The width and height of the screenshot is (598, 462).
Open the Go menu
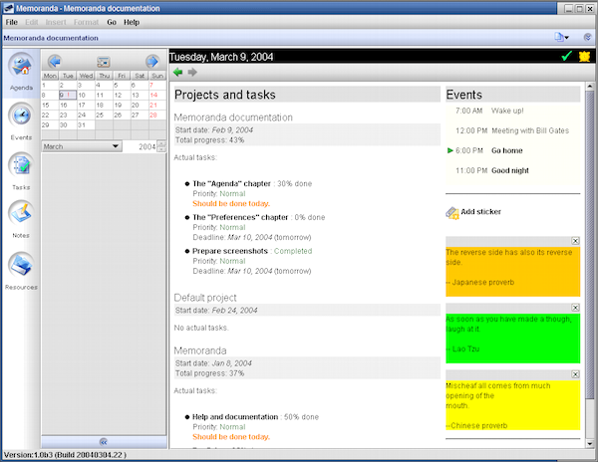(x=112, y=22)
